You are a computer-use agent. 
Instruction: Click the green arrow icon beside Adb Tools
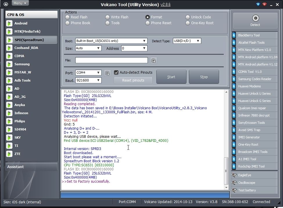(x=9, y=80)
